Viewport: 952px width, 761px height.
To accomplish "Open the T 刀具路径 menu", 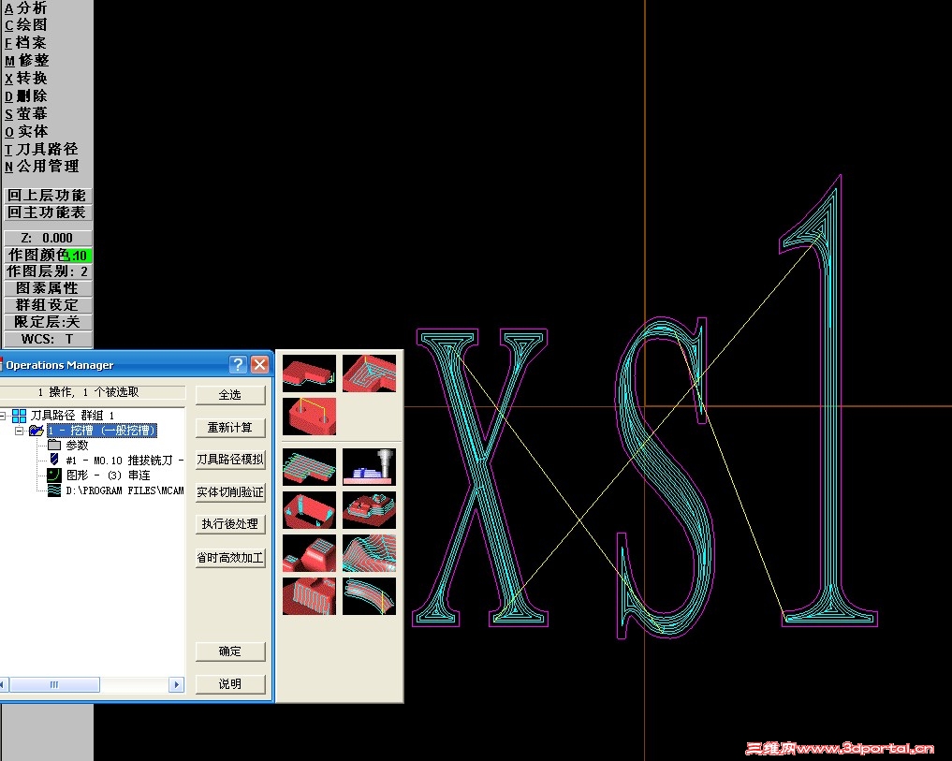I will tap(41, 149).
